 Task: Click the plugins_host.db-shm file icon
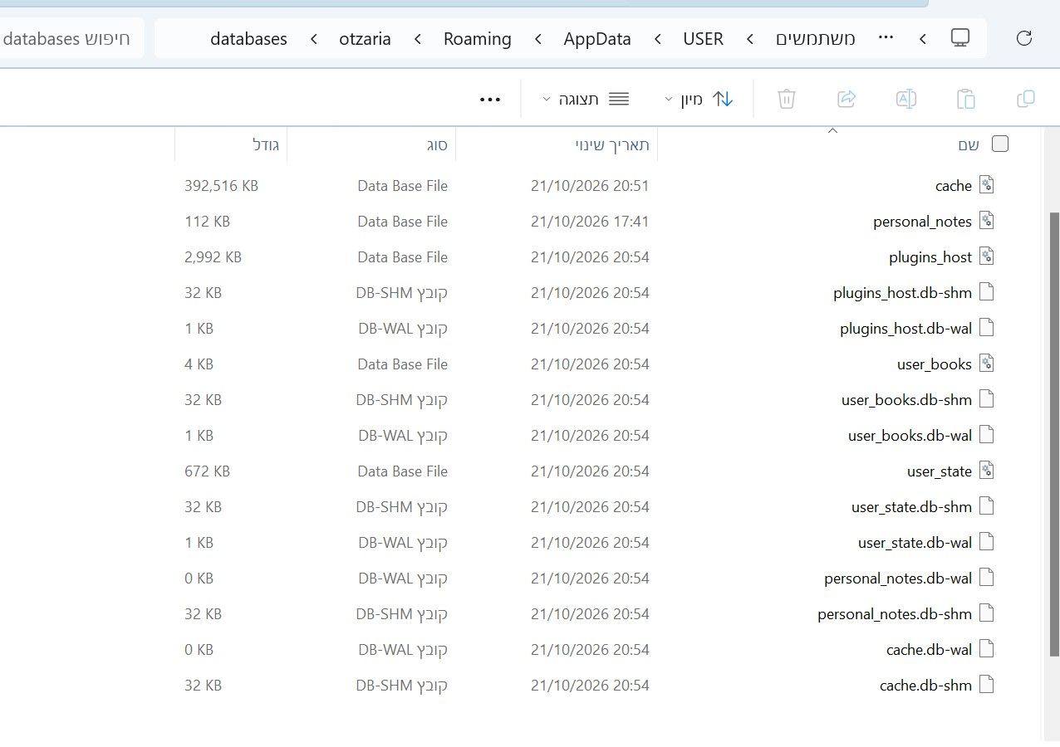pos(987,292)
